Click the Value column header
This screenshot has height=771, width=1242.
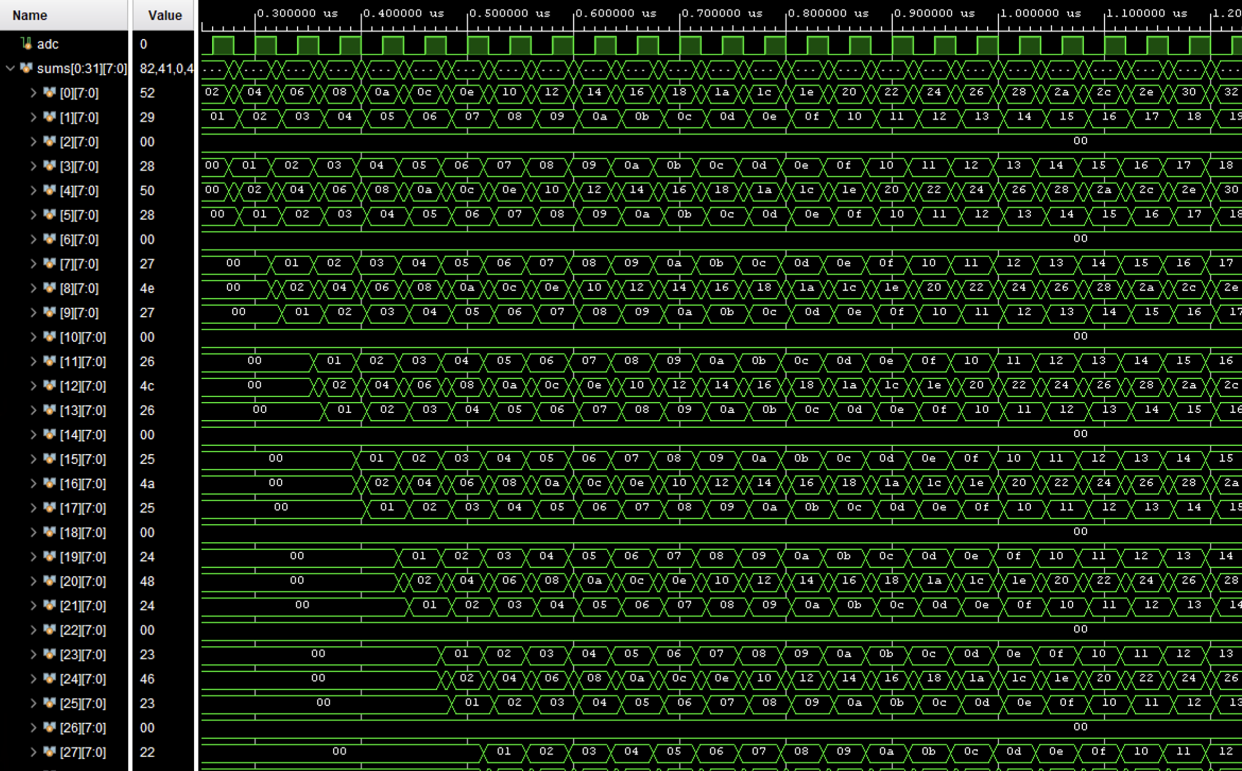[163, 15]
